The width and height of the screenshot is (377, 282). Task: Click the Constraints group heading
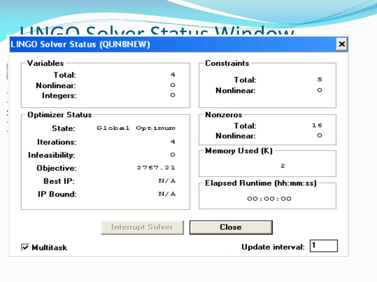pos(227,63)
